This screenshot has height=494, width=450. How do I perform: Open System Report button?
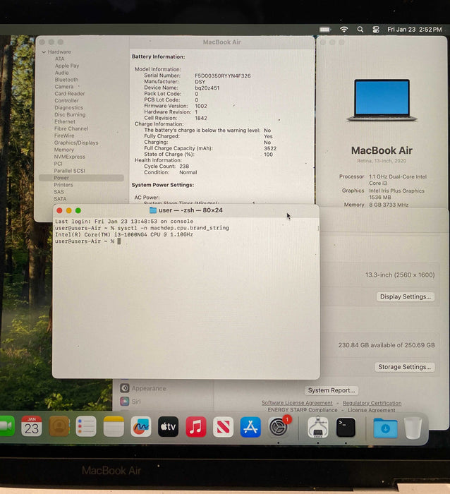click(x=332, y=390)
